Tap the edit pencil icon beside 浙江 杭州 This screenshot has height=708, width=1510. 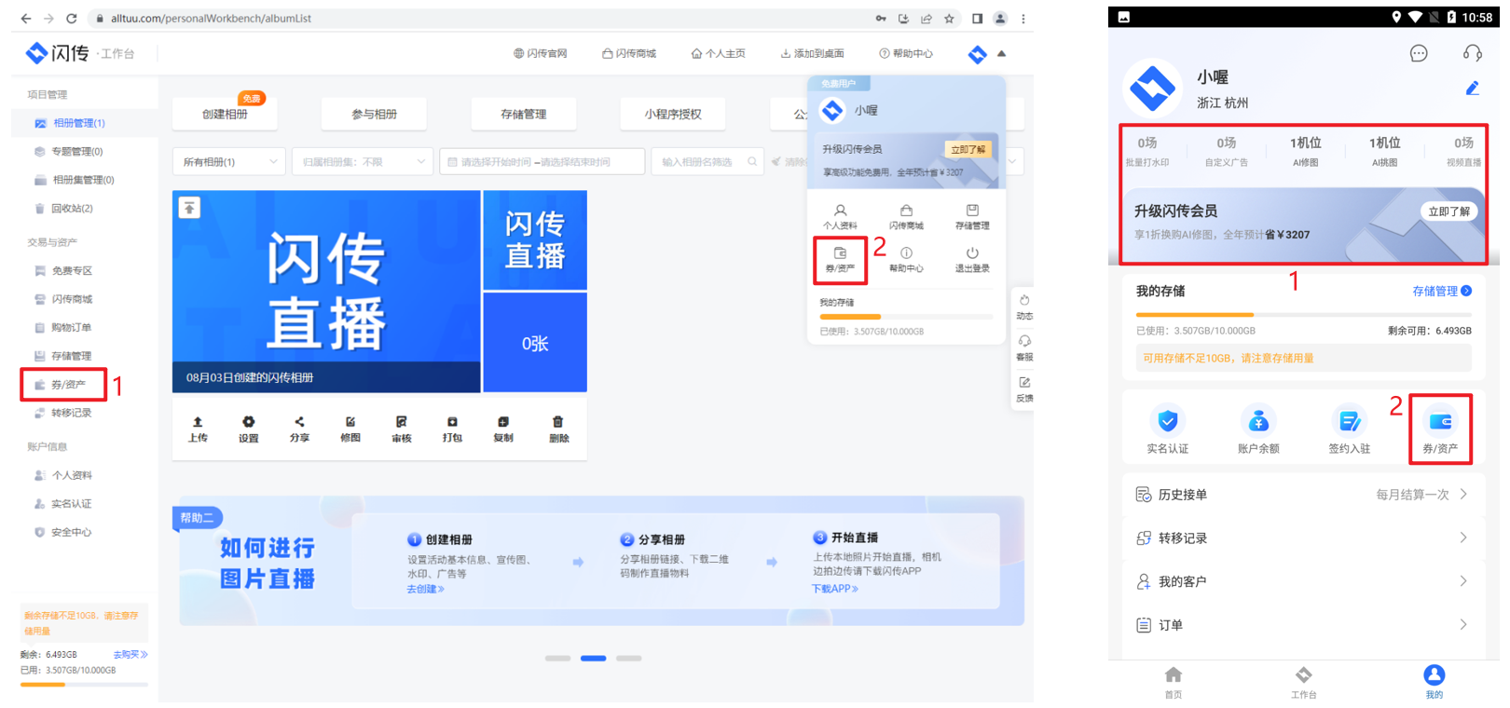coord(1473,88)
